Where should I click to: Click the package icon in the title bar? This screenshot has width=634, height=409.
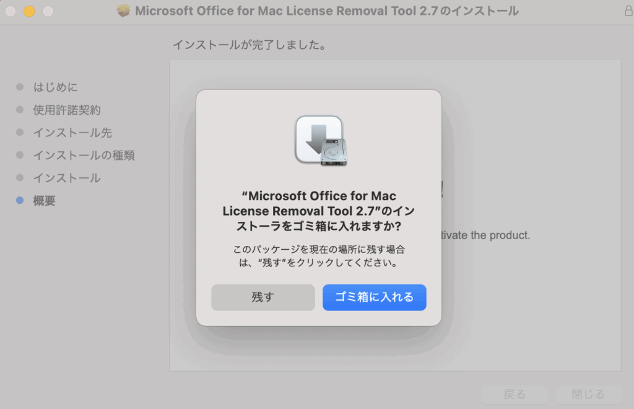click(124, 11)
